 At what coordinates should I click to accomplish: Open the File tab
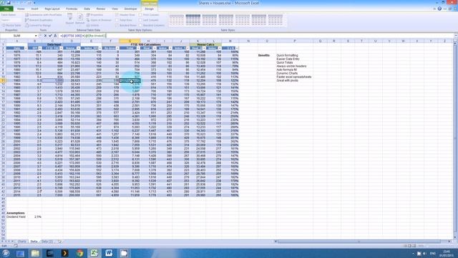coord(6,9)
